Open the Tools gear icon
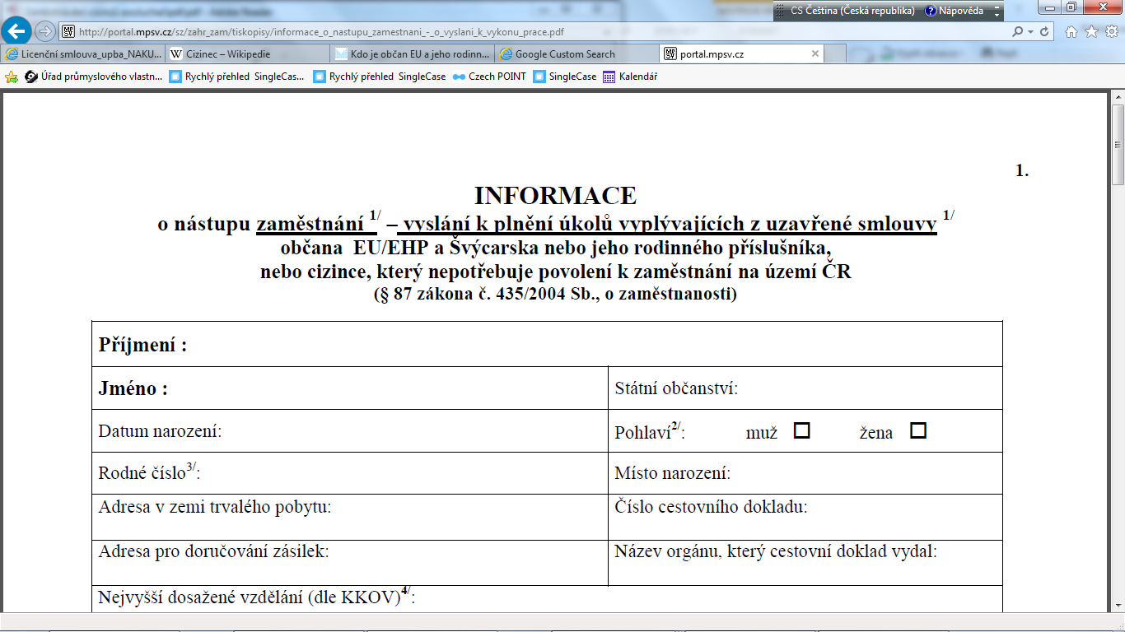 (1110, 31)
